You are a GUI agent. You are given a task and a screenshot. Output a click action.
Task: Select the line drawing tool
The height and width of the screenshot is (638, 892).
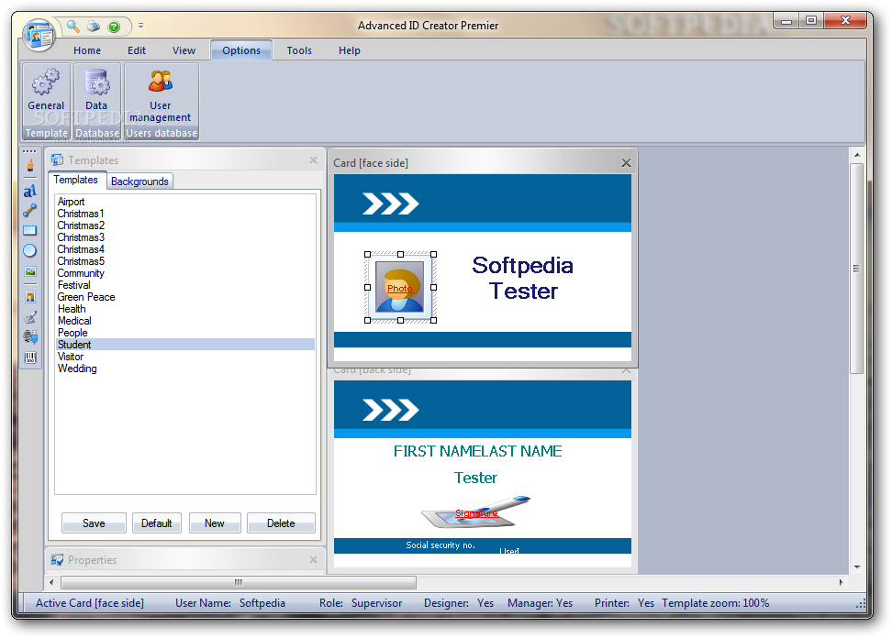click(30, 211)
